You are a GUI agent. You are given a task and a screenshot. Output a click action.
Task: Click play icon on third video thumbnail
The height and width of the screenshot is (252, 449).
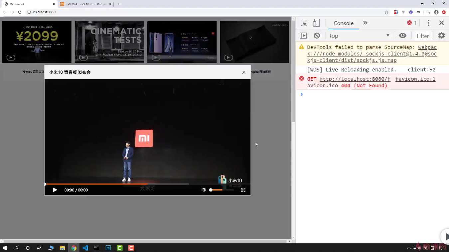pos(156,58)
